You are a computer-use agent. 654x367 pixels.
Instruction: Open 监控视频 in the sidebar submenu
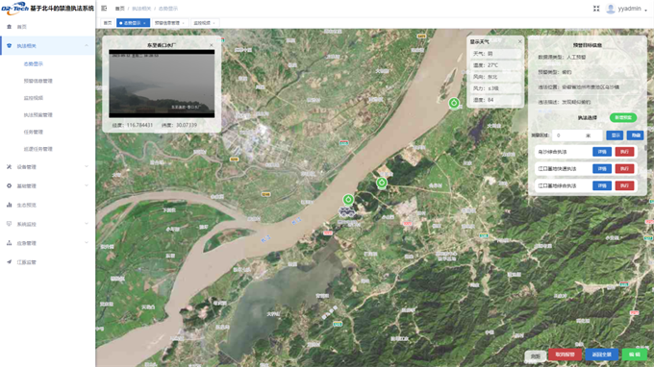34,98
